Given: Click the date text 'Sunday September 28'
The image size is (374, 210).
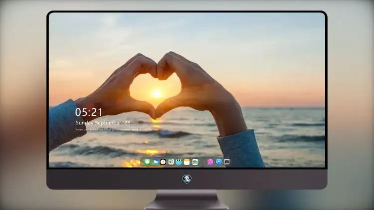Looking at the screenshot, I should pos(103,123).
